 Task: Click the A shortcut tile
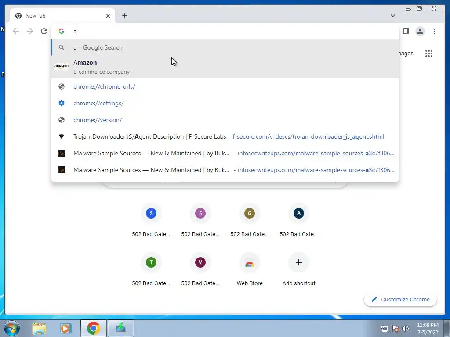click(x=299, y=213)
